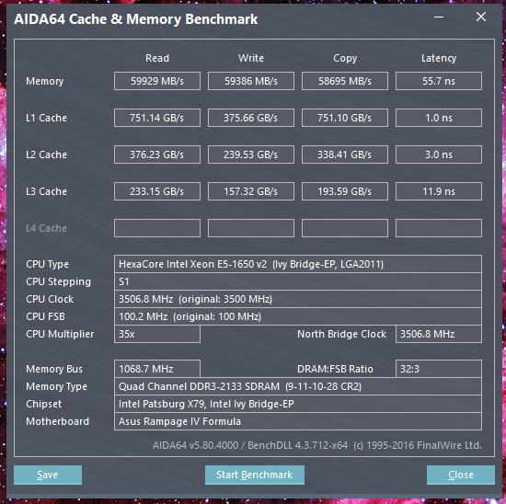Click the empty L4 Cache Read box
Viewport: 506px width, 504px height.
point(157,228)
